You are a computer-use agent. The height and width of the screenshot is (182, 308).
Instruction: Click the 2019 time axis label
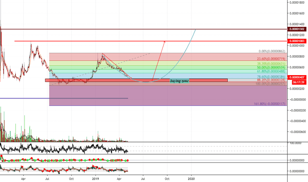96,179
